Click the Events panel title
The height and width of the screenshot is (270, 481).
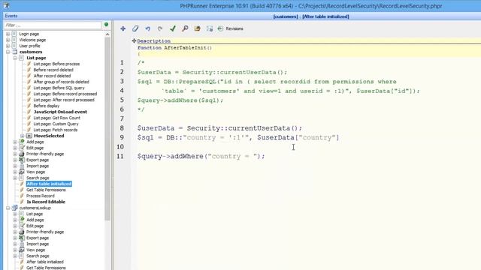click(x=11, y=16)
